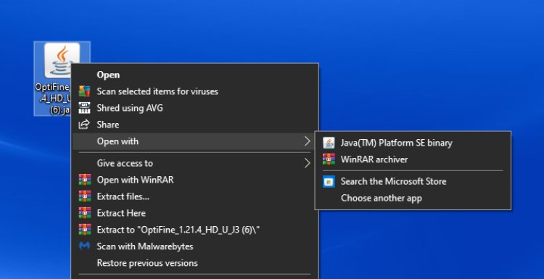Choose Extract Here option
The height and width of the screenshot is (279, 544).
tap(195, 213)
